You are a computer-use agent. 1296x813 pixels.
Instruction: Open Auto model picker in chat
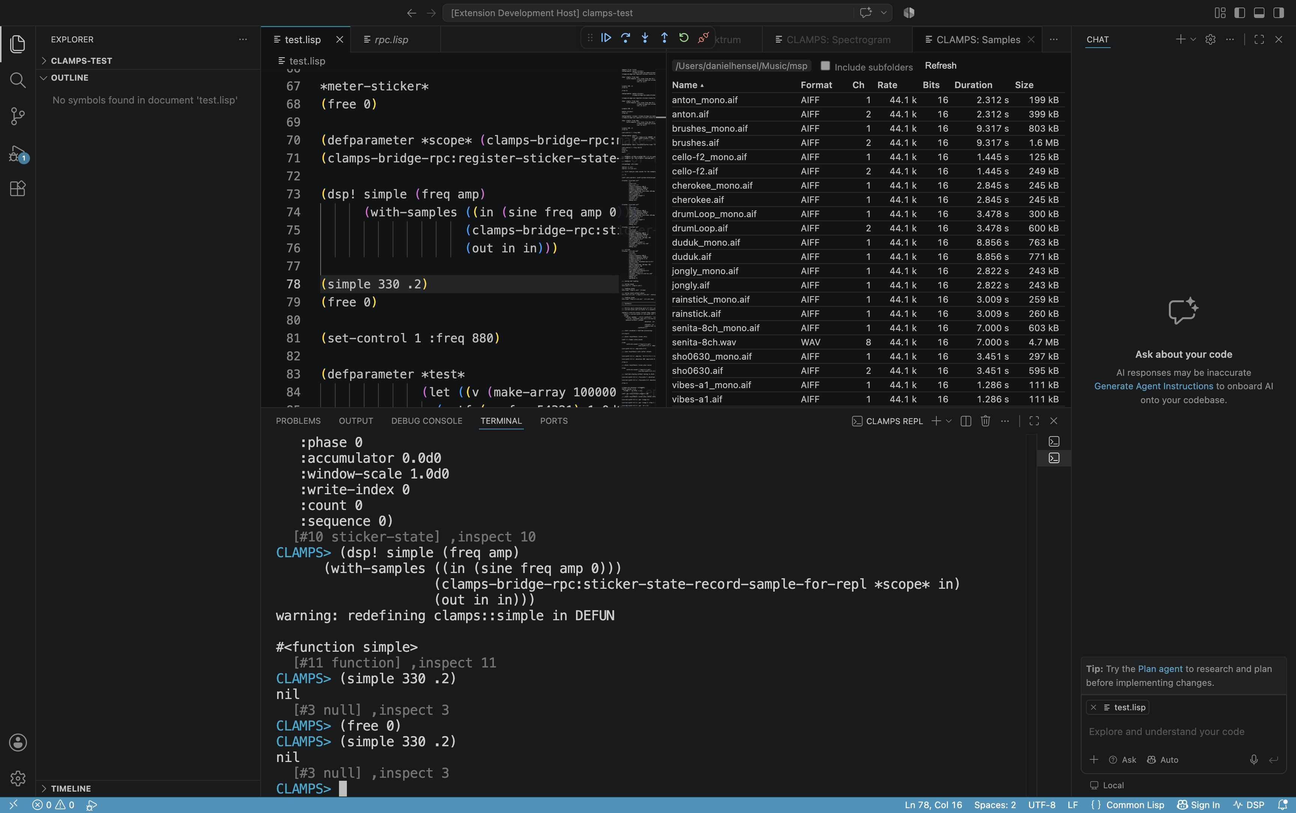coord(1163,760)
